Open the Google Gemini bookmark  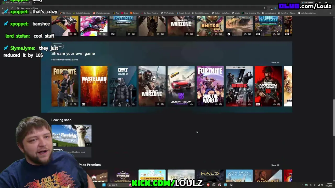click(x=183, y=13)
